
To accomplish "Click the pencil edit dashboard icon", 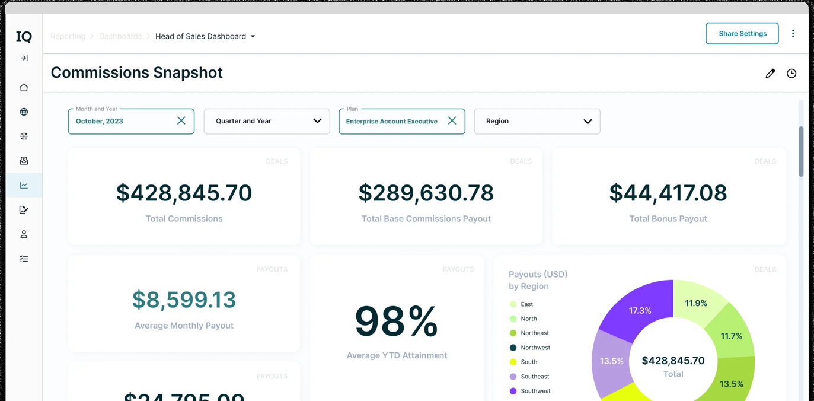I will click(x=770, y=74).
